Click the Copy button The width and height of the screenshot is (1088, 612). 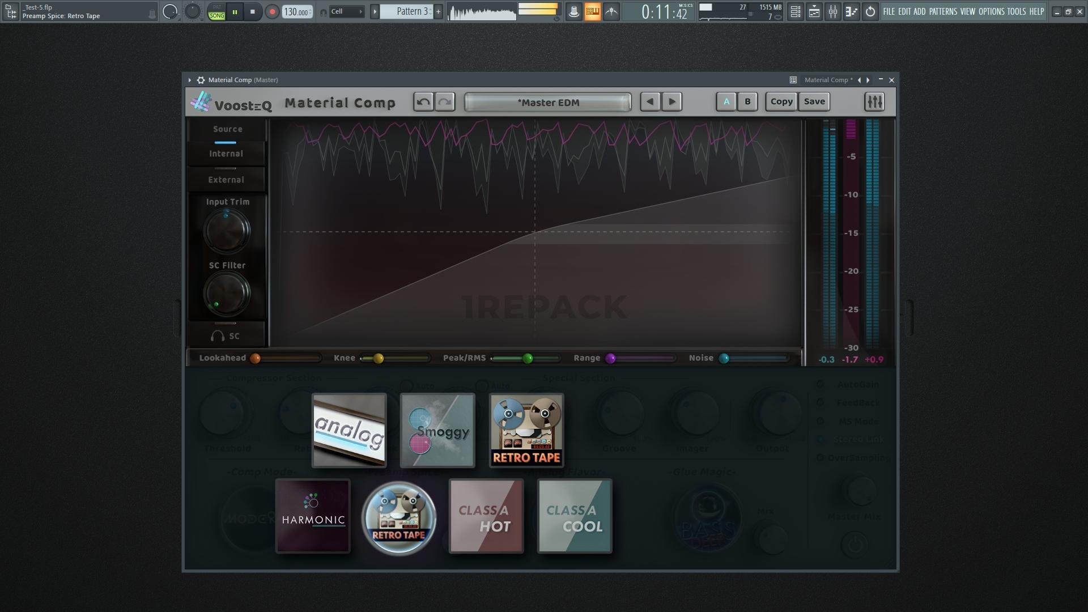pyautogui.click(x=781, y=102)
